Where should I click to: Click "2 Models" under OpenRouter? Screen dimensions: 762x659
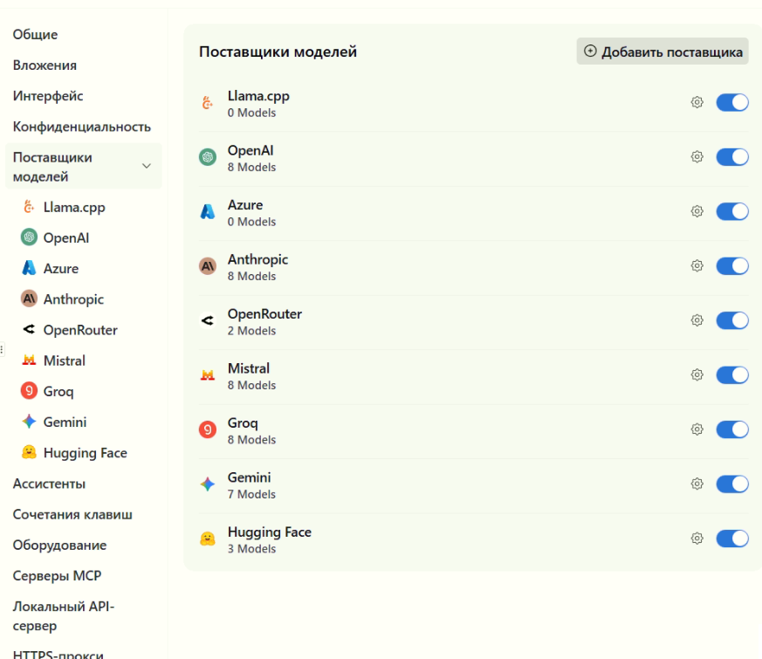click(x=251, y=331)
